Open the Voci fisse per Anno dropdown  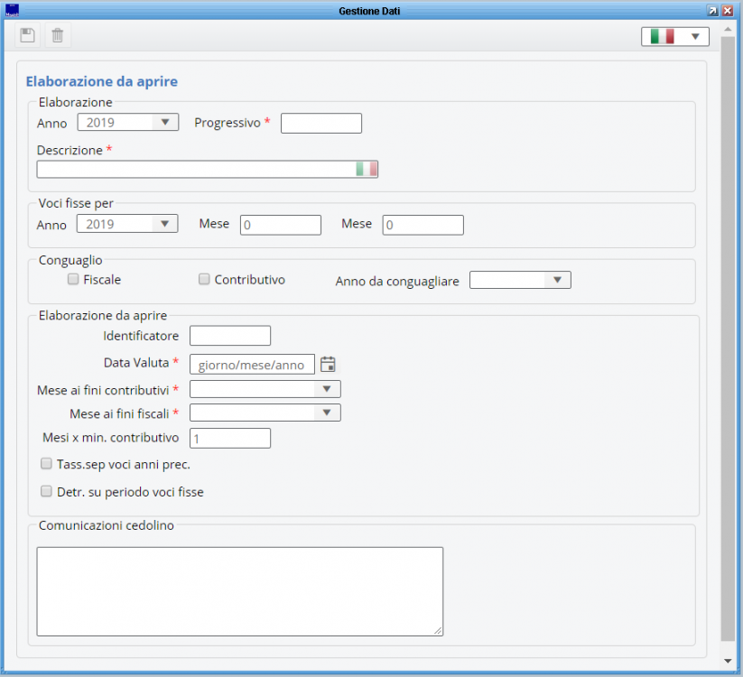point(127,224)
